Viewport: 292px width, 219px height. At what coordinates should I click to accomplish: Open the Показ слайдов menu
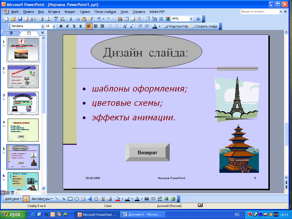[106, 12]
